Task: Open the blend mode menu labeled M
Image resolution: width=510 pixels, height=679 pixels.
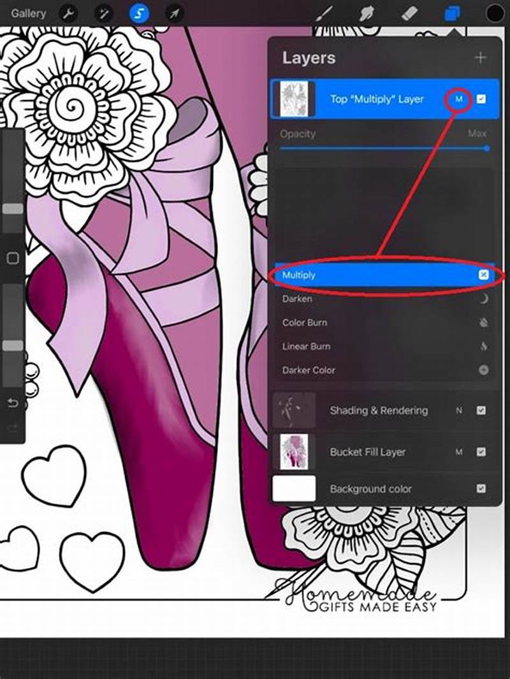Action: point(458,99)
